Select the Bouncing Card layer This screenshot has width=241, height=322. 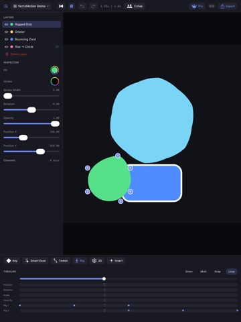[31, 40]
